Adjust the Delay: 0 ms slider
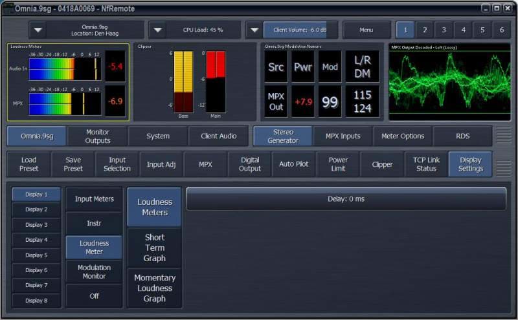Viewport: 518px width, 320px height. tap(346, 199)
